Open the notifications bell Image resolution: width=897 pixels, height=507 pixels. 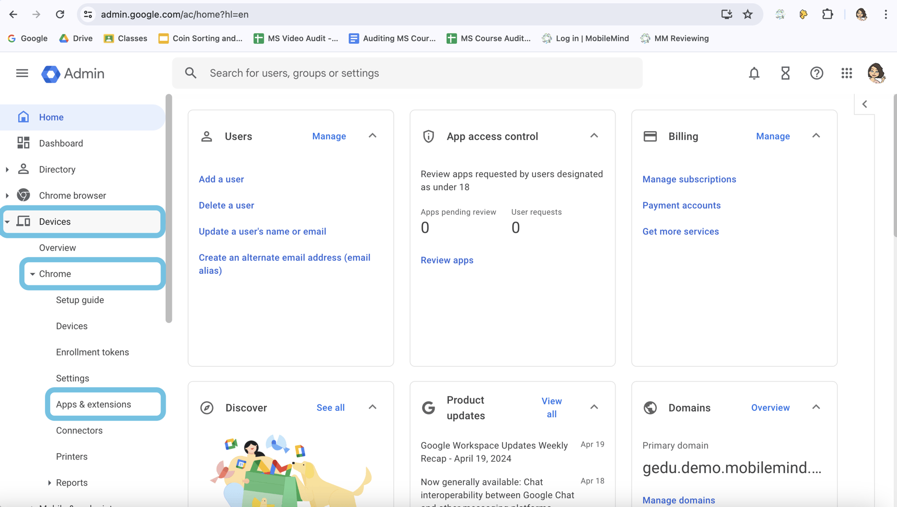754,73
